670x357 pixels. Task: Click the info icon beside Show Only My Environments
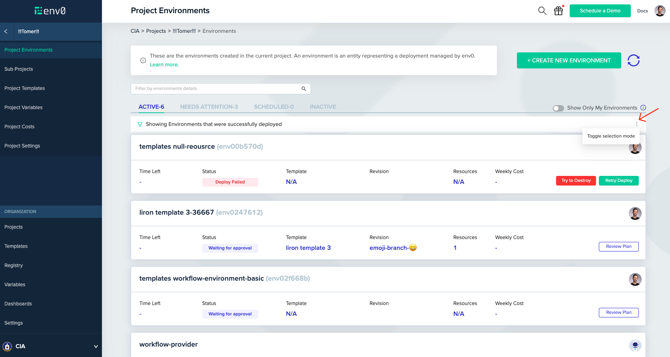643,108
